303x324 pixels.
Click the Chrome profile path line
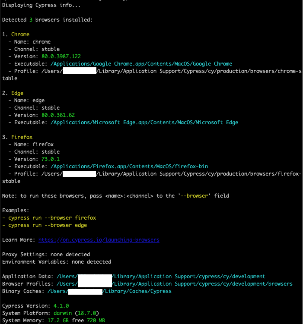coord(151,75)
